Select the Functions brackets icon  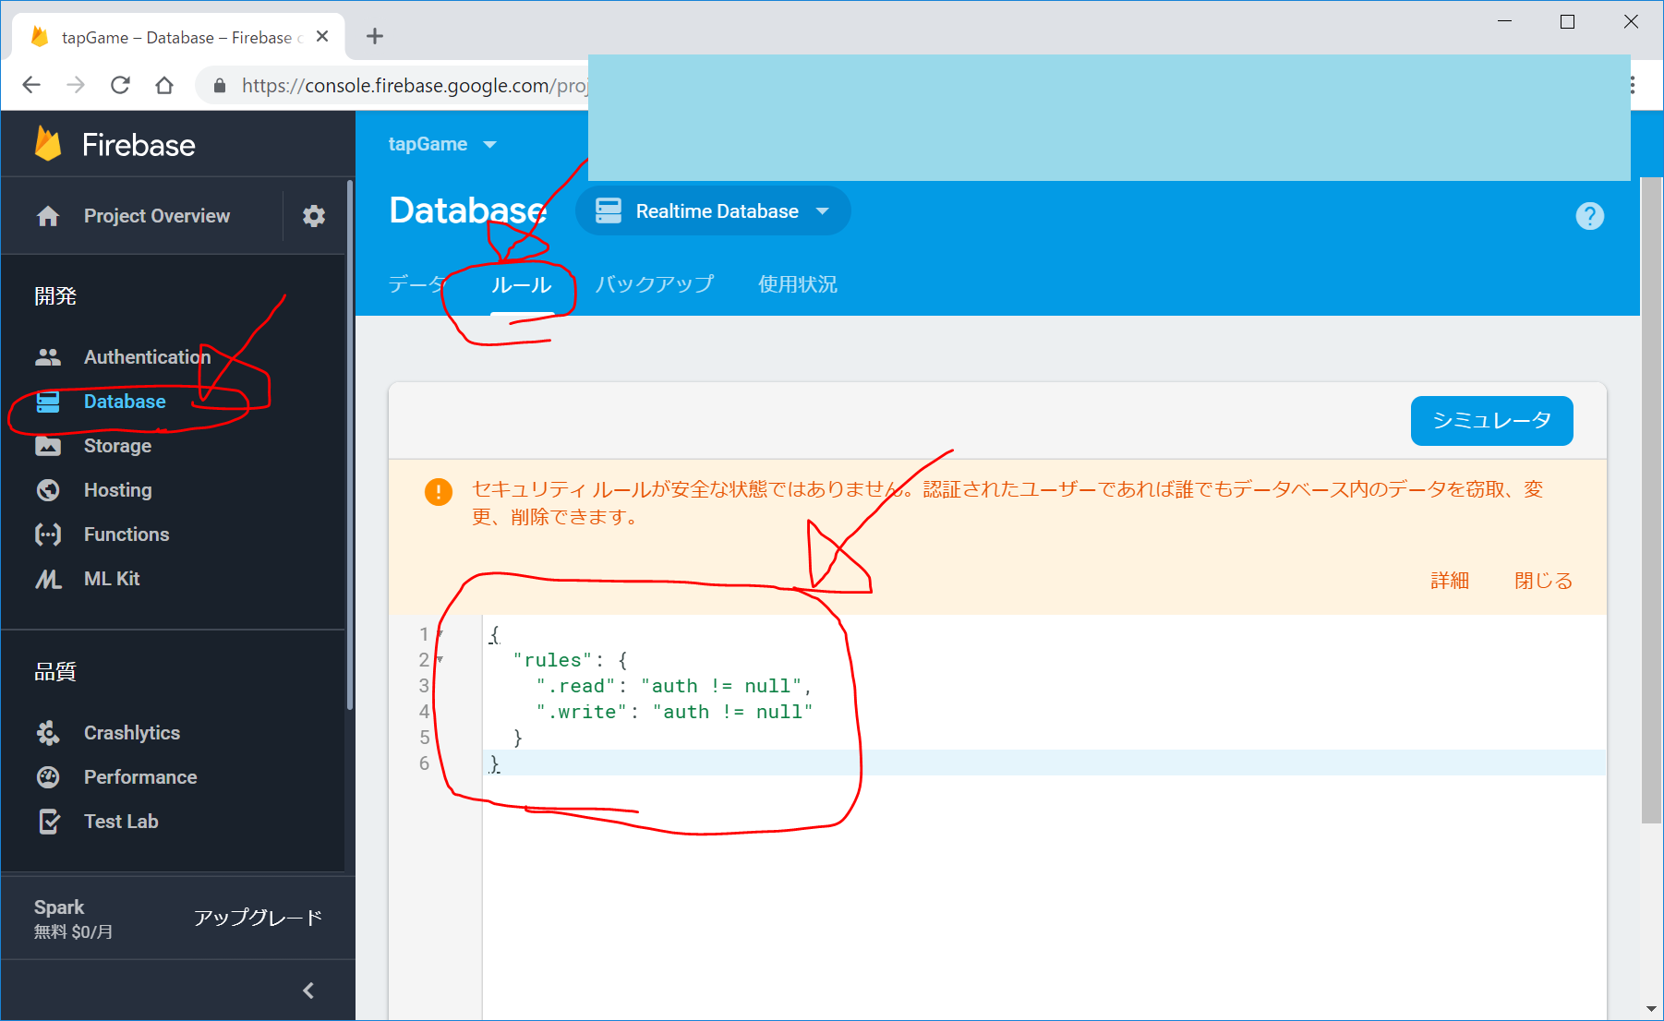[48, 535]
